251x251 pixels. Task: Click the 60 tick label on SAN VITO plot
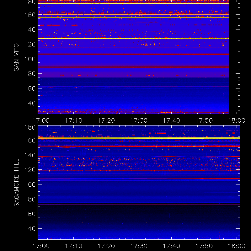tap(32, 88)
